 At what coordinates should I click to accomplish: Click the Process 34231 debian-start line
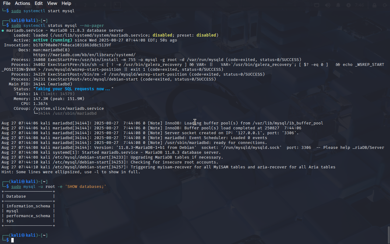(114, 79)
